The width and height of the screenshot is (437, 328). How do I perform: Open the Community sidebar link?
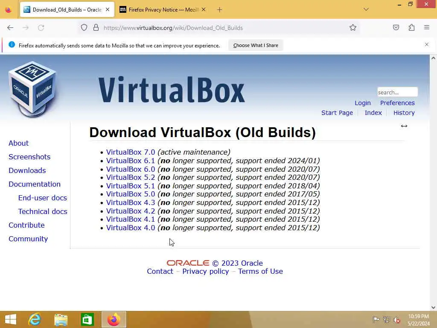[28, 239]
